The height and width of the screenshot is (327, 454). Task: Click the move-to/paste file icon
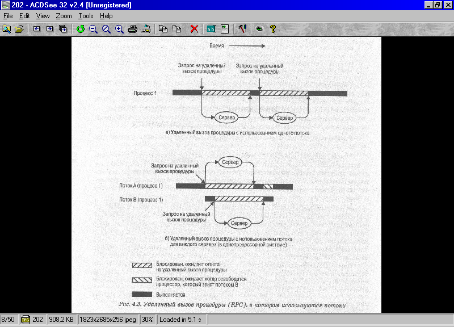tap(176, 29)
